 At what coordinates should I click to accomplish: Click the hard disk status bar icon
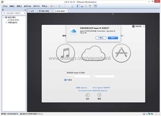pos(144,114)
